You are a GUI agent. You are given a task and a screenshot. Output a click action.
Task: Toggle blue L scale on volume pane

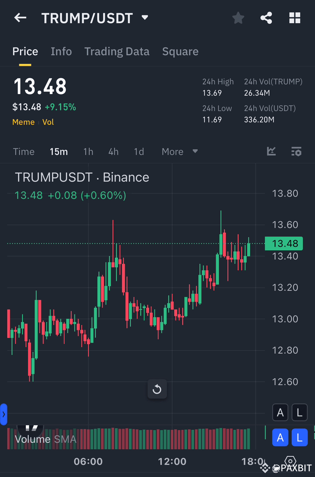click(x=299, y=438)
